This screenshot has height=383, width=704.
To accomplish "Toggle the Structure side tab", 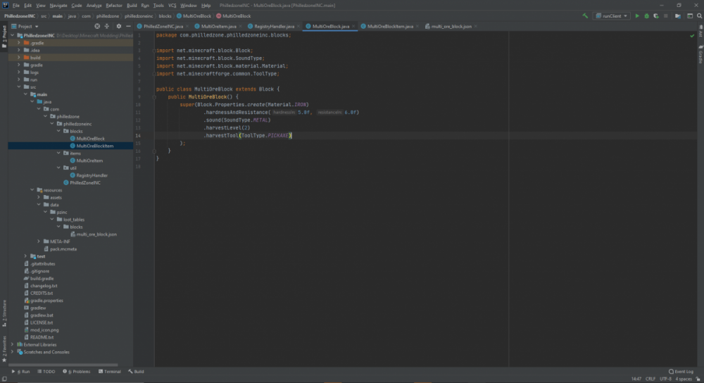I will pos(4,313).
